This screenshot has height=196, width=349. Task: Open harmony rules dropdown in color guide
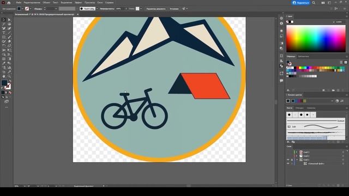click(x=332, y=101)
